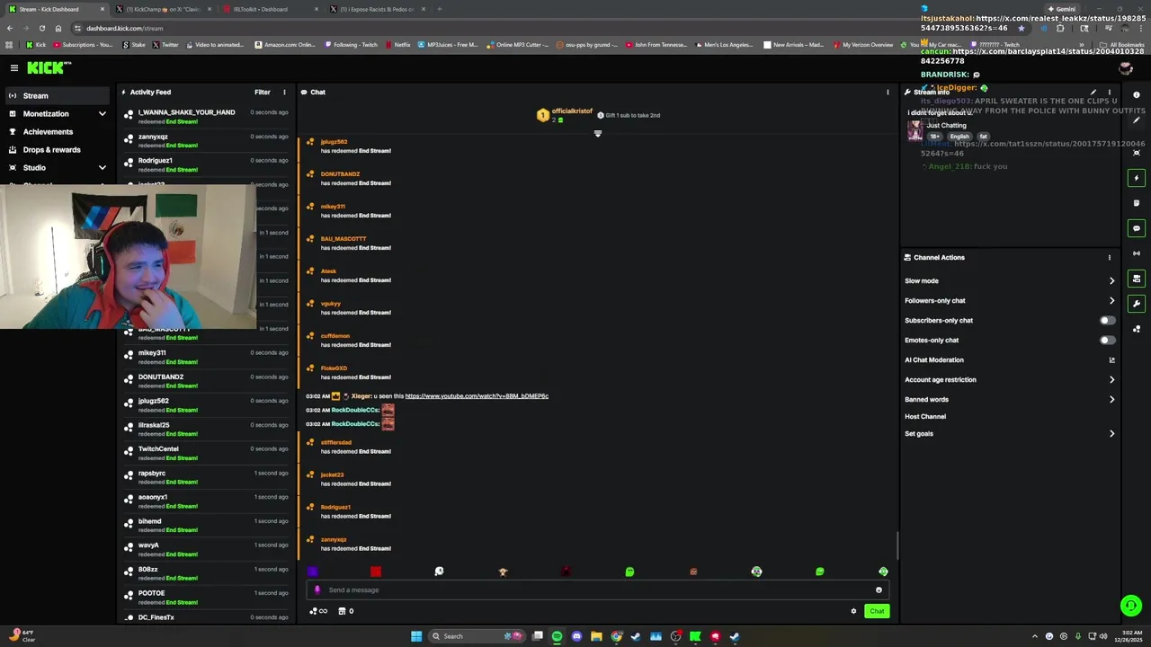Screen dimensions: 1151x647
Task: Switch to the KickChamp on X tab
Action: (164, 9)
